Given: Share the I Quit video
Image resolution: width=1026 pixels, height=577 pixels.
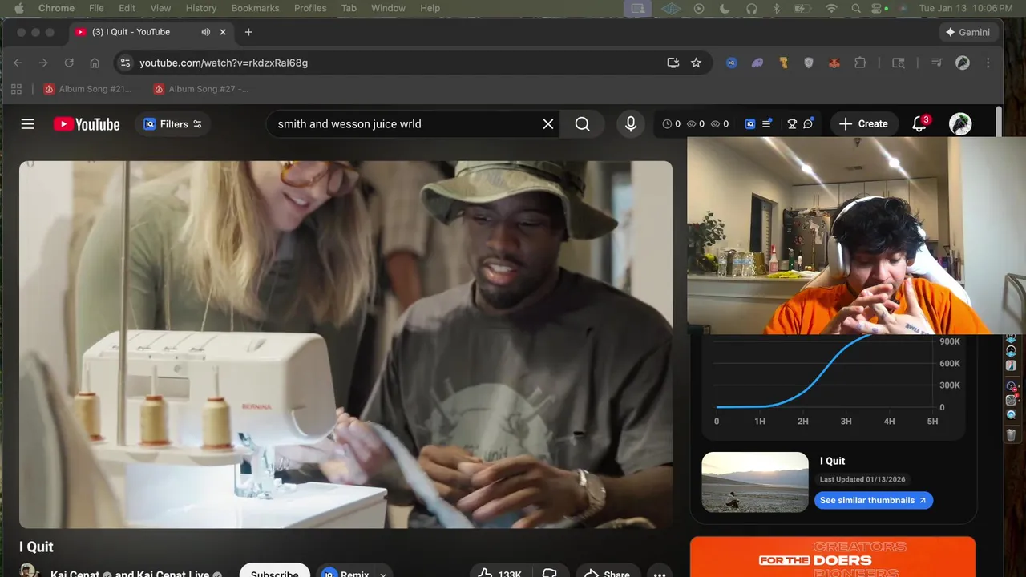Looking at the screenshot, I should click(607, 572).
